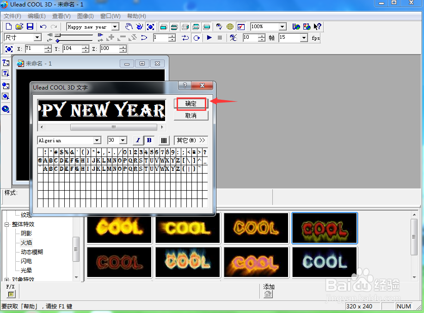Click the Insert text tool in left sidebar
Screen dimensions: 424x313
pyautogui.click(x=6, y=63)
